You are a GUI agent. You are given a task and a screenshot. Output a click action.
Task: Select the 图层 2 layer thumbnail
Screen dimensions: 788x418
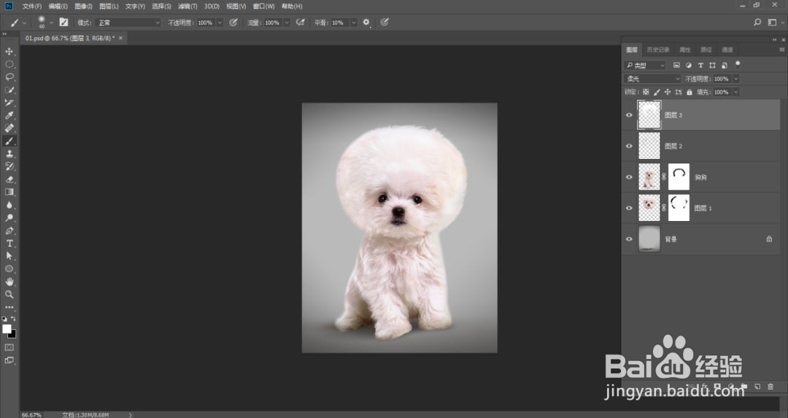pyautogui.click(x=649, y=146)
